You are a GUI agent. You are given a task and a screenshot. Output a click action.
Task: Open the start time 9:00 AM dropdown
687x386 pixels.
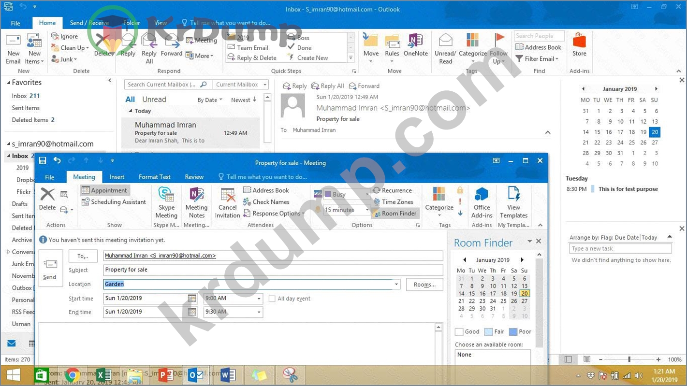pos(259,299)
